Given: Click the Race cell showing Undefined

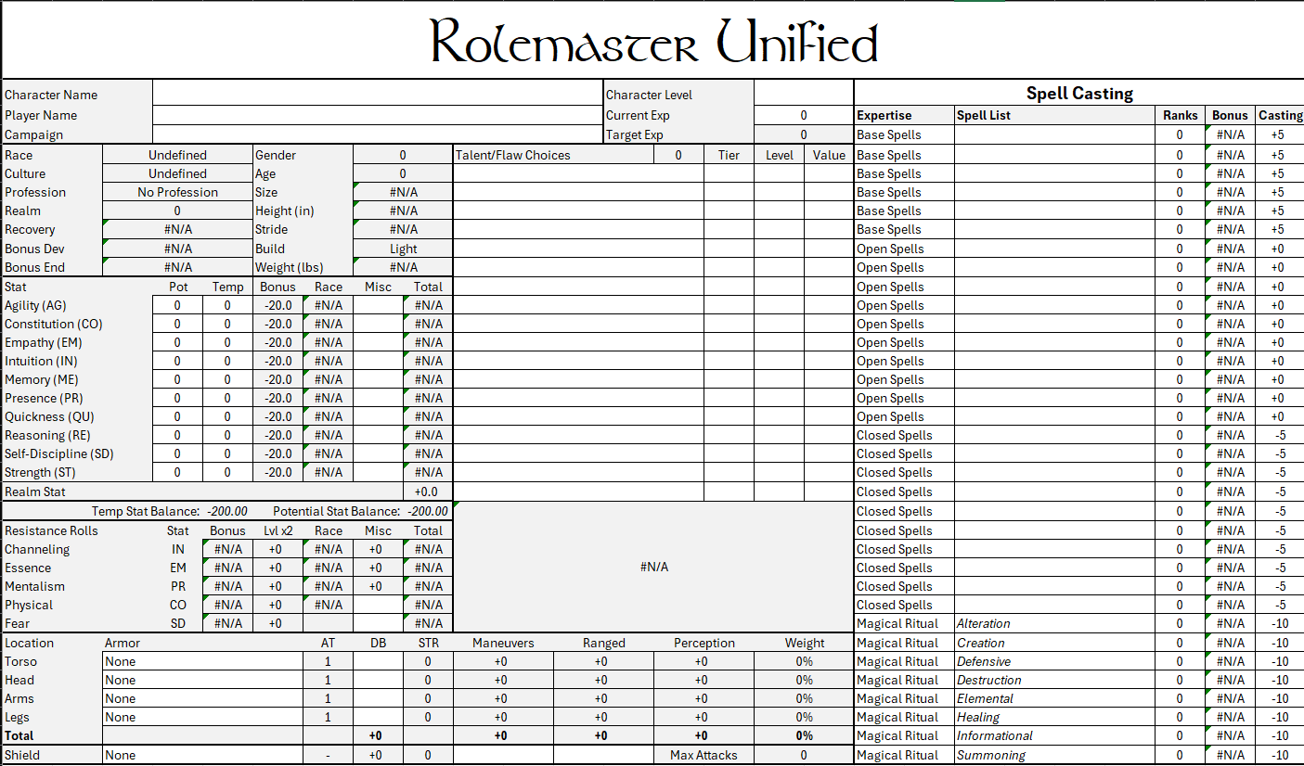Looking at the screenshot, I should pyautogui.click(x=177, y=155).
